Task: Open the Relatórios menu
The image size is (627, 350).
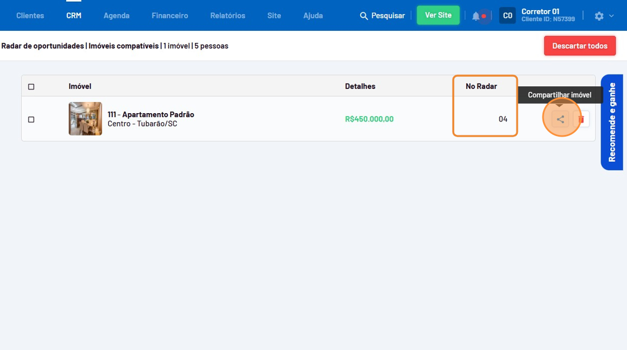Action: 228,16
